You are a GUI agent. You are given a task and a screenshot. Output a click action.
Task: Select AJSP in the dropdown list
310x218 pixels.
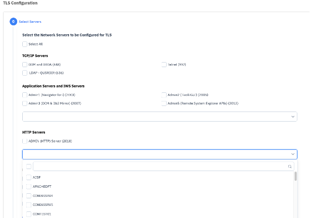coord(29,177)
